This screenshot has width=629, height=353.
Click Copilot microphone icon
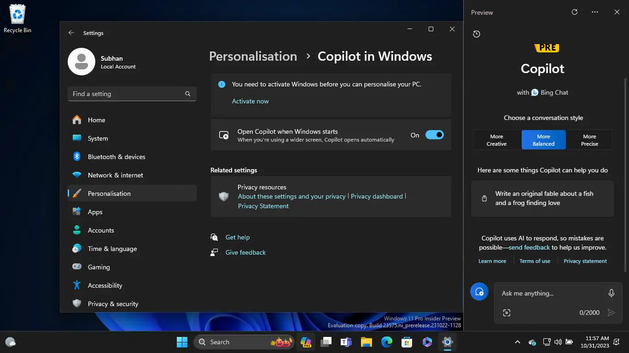click(612, 293)
